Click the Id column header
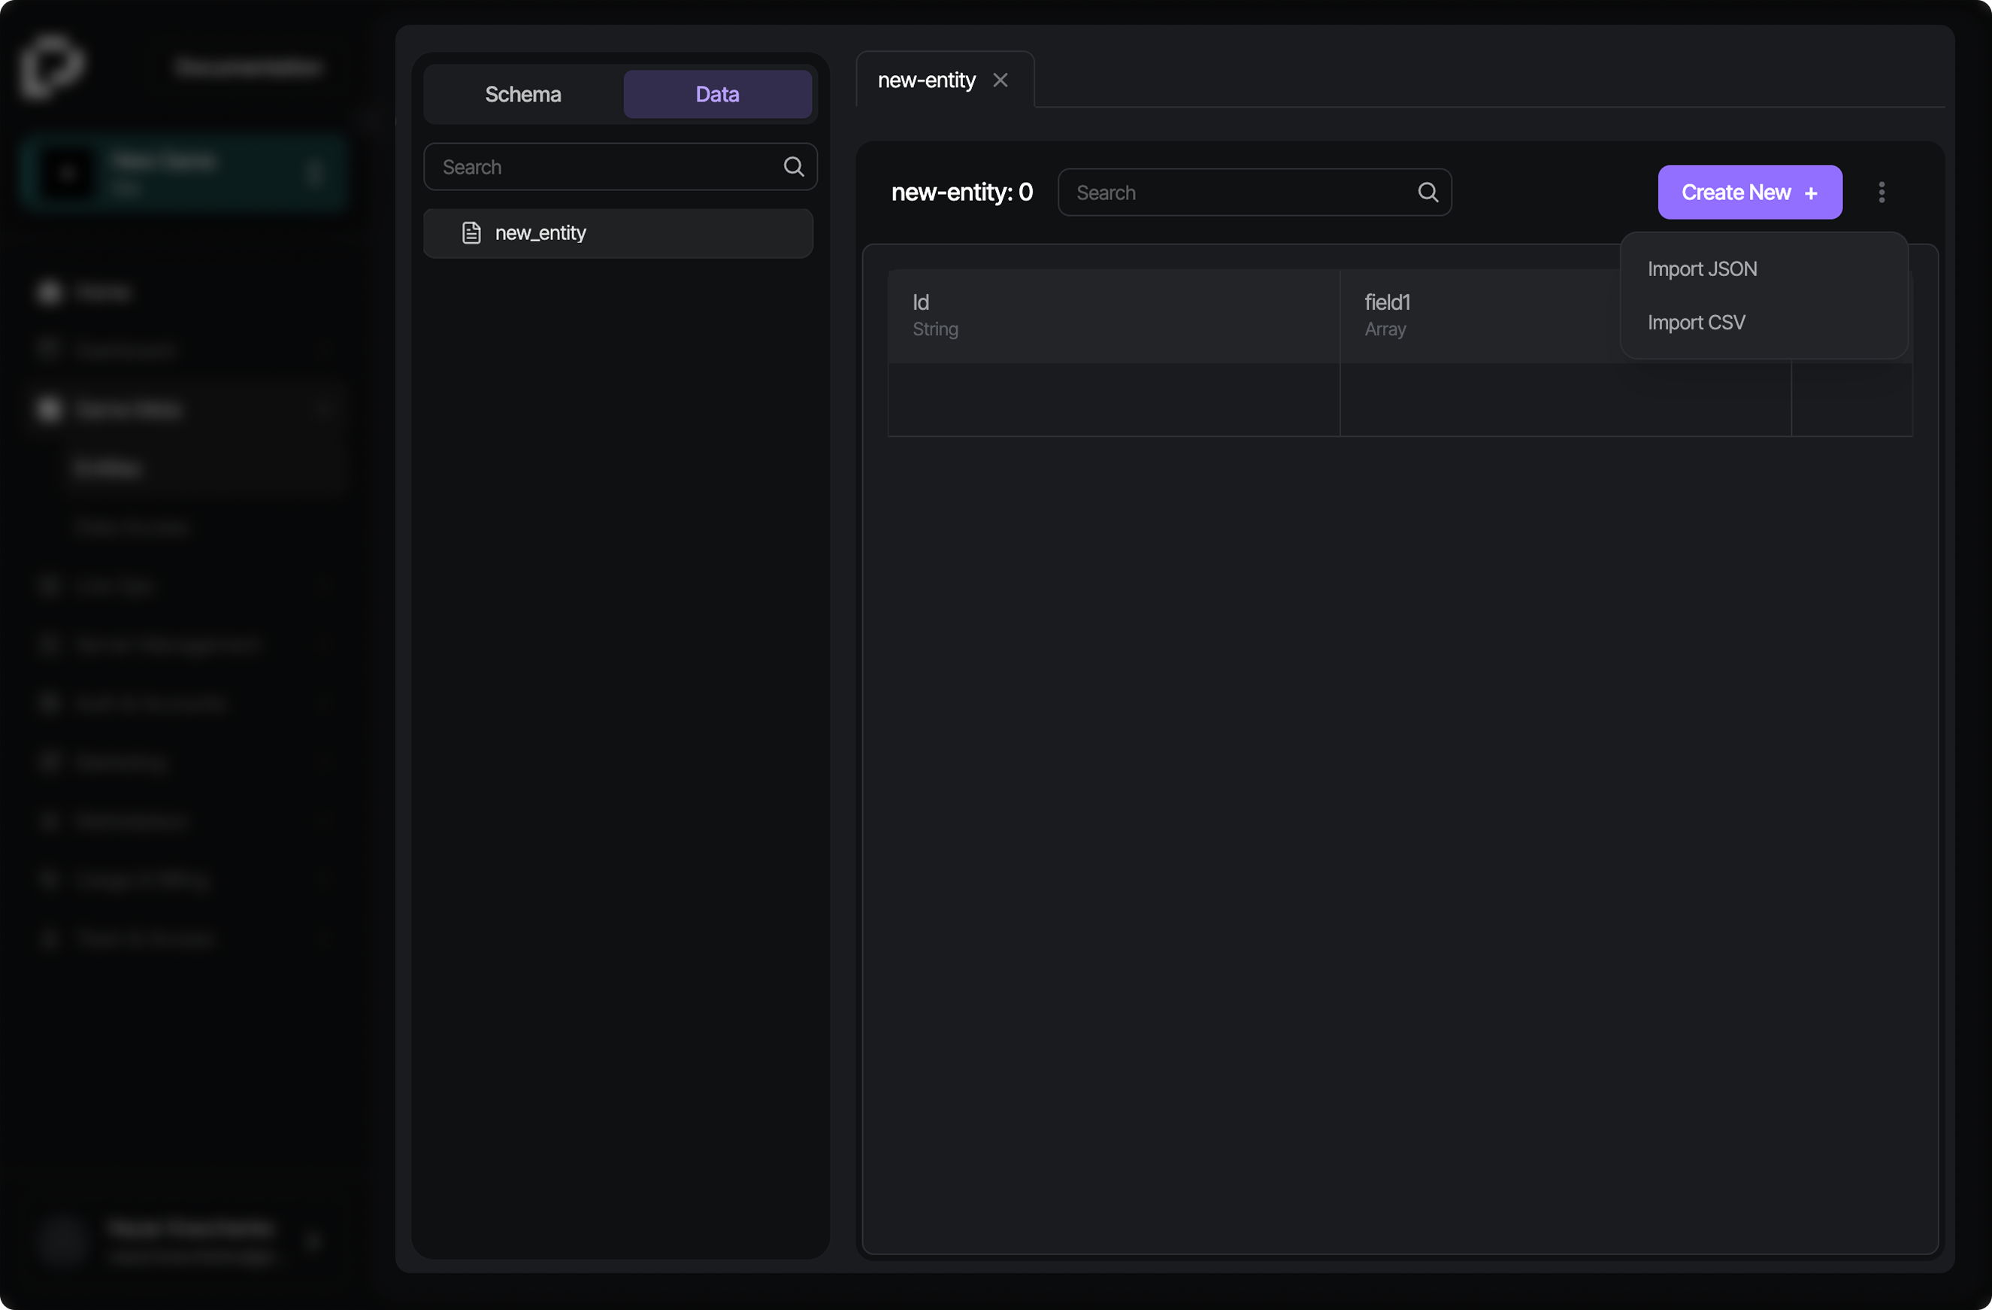The height and width of the screenshot is (1310, 1992). (922, 302)
